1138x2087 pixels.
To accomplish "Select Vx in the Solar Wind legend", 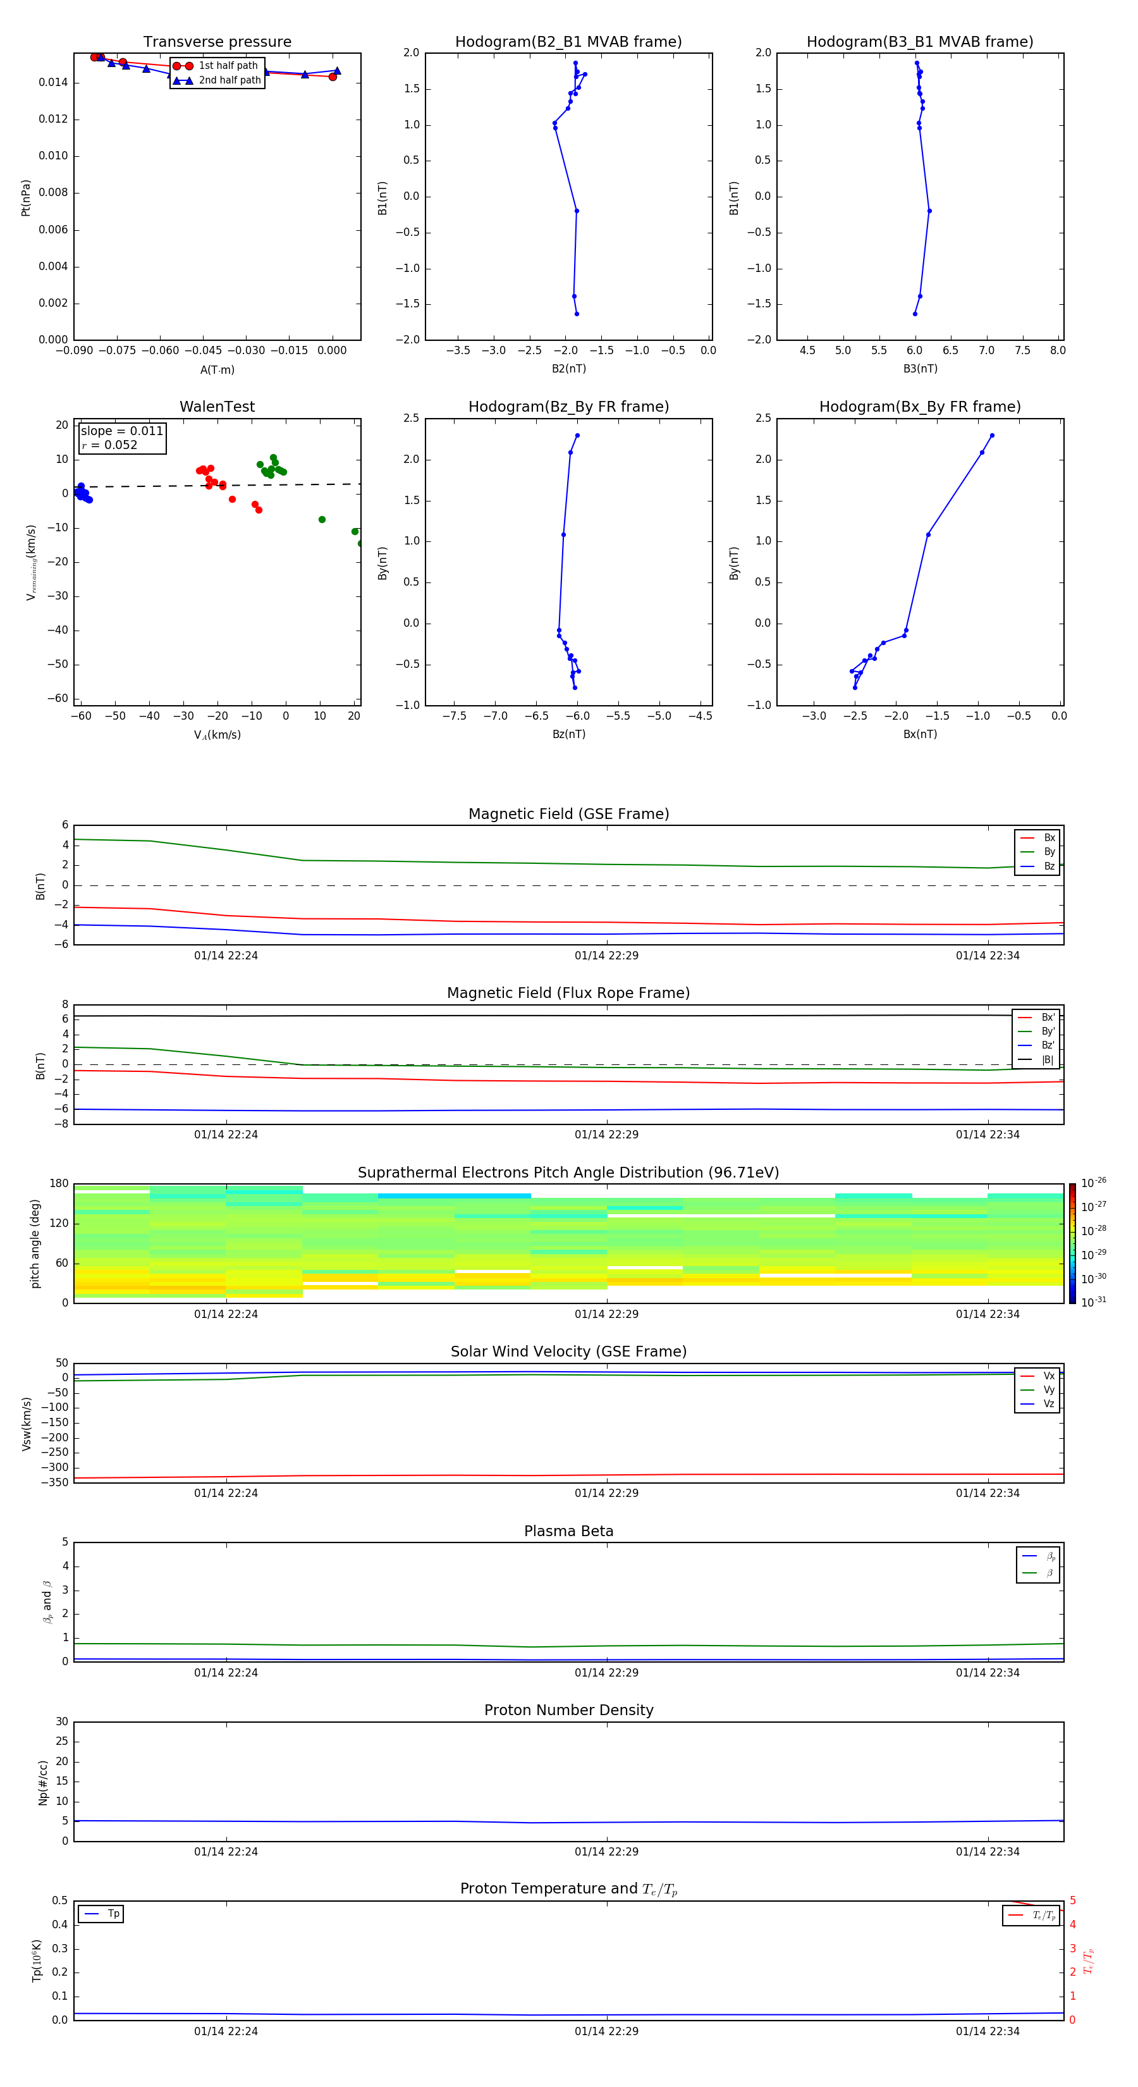I will [1037, 1376].
